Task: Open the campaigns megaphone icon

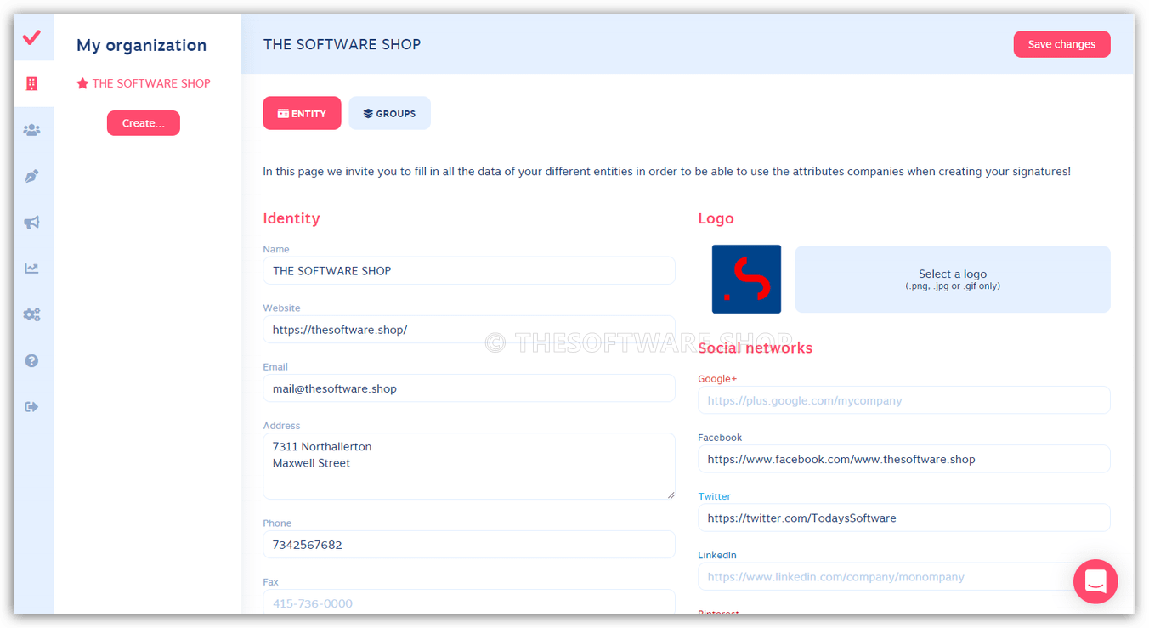Action: point(32,222)
